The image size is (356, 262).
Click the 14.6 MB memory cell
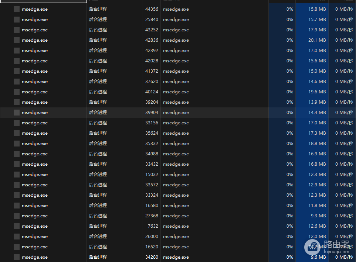pyautogui.click(x=317, y=82)
